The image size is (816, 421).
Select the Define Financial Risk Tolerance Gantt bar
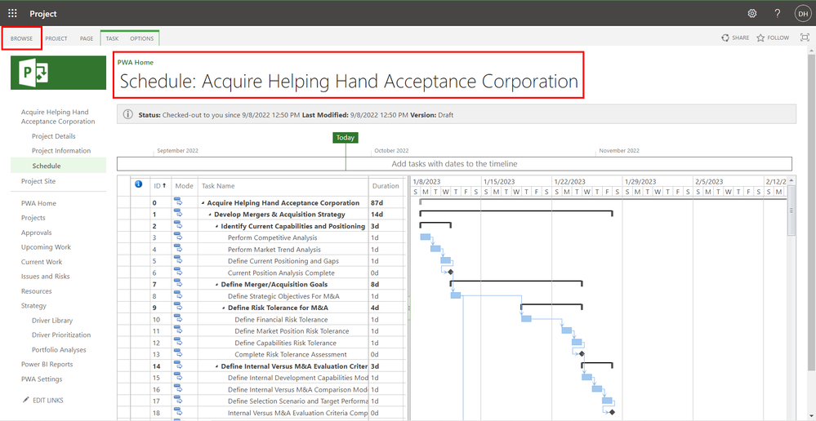click(526, 319)
